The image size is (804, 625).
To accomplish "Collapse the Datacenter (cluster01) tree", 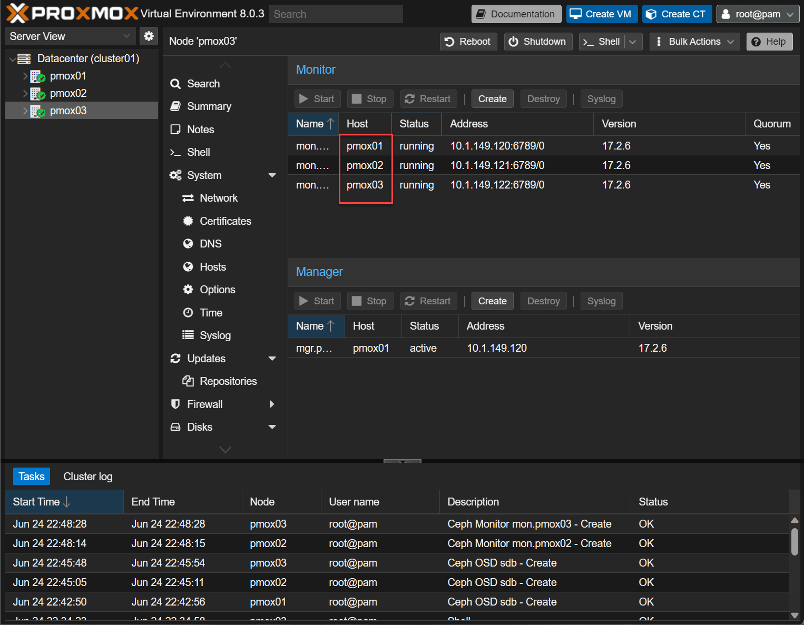I will coord(12,59).
